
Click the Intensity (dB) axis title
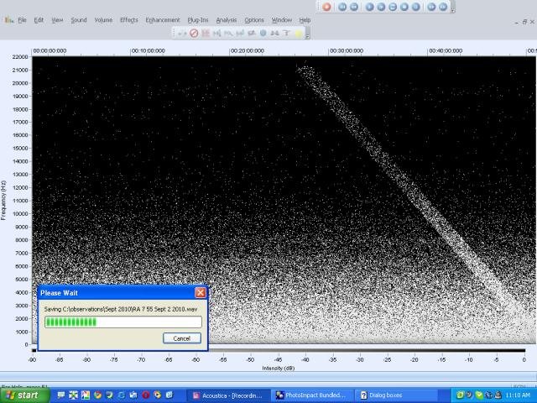point(278,368)
